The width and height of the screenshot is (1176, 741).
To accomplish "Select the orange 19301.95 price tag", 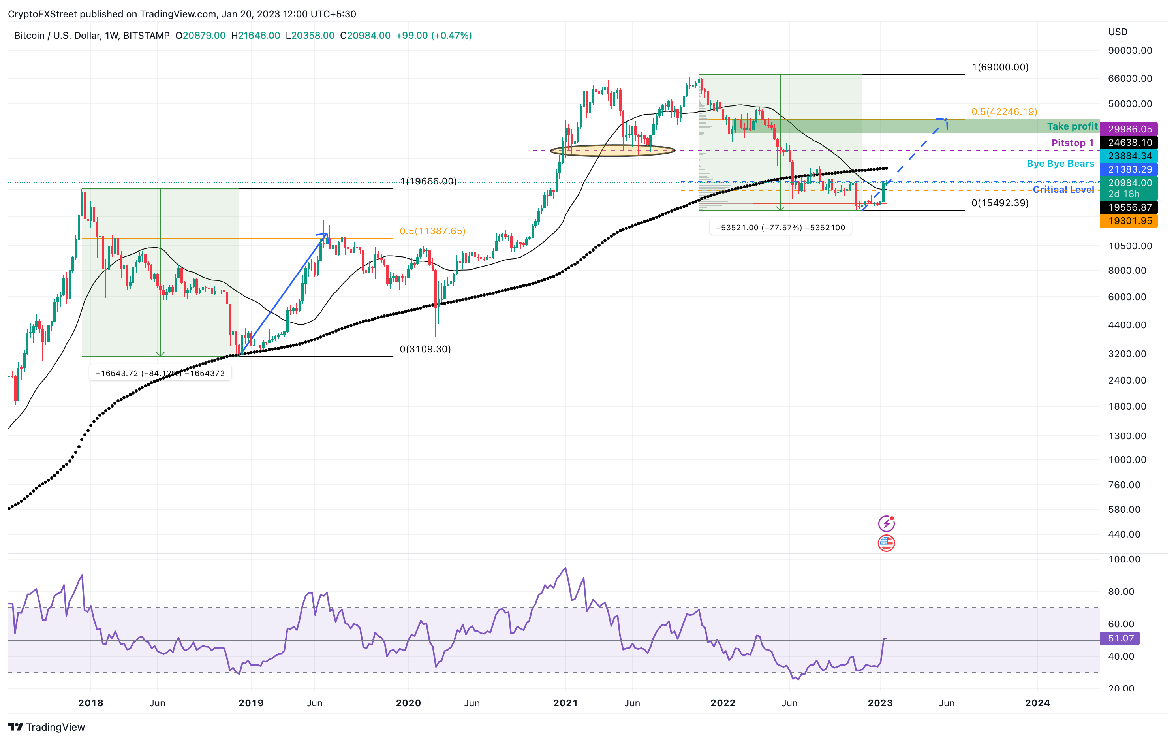I will point(1130,221).
